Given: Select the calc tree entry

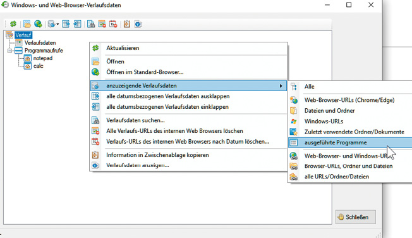Looking at the screenshot, I should 38,66.
